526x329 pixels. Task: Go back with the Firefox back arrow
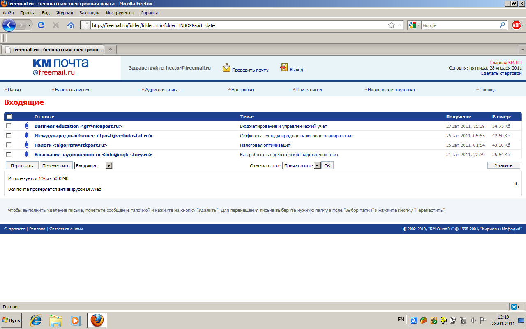tap(9, 25)
